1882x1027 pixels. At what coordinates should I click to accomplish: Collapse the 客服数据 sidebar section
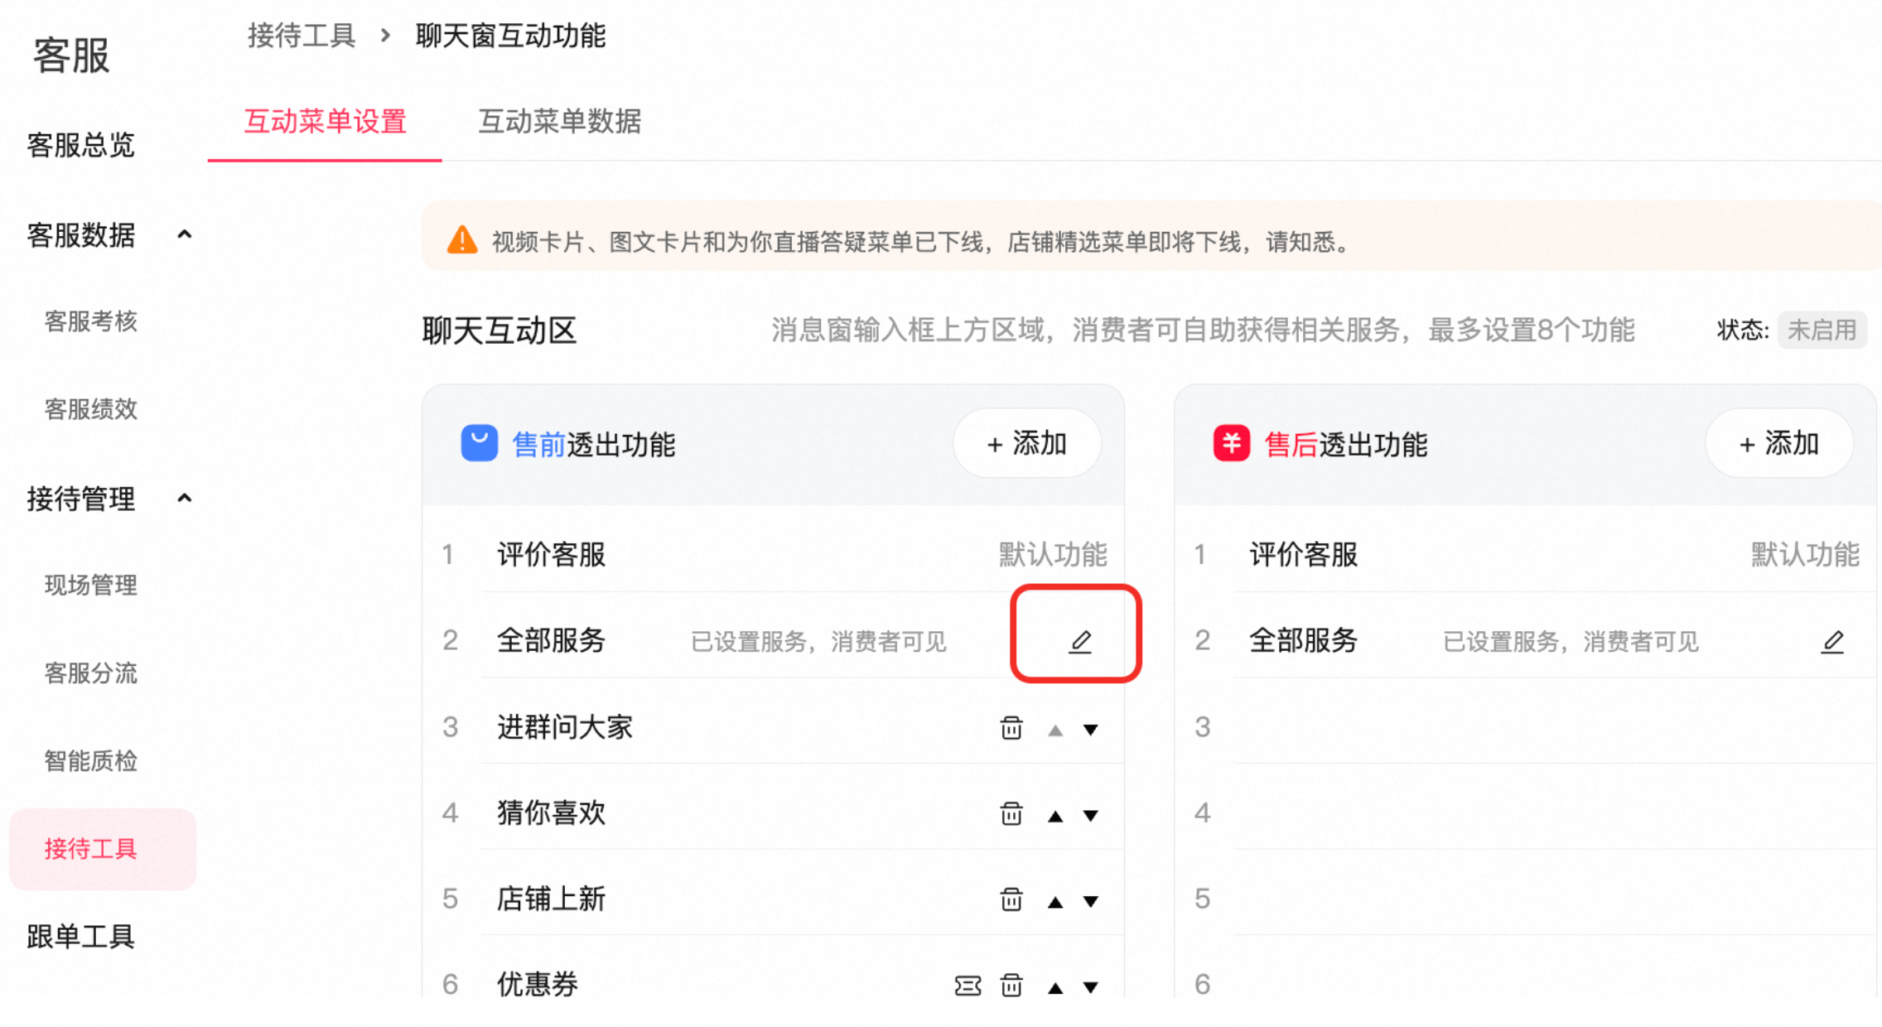pyautogui.click(x=185, y=235)
